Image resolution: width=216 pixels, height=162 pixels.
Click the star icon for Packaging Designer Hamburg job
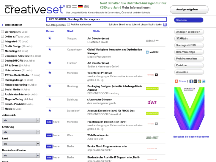tap(50, 86)
